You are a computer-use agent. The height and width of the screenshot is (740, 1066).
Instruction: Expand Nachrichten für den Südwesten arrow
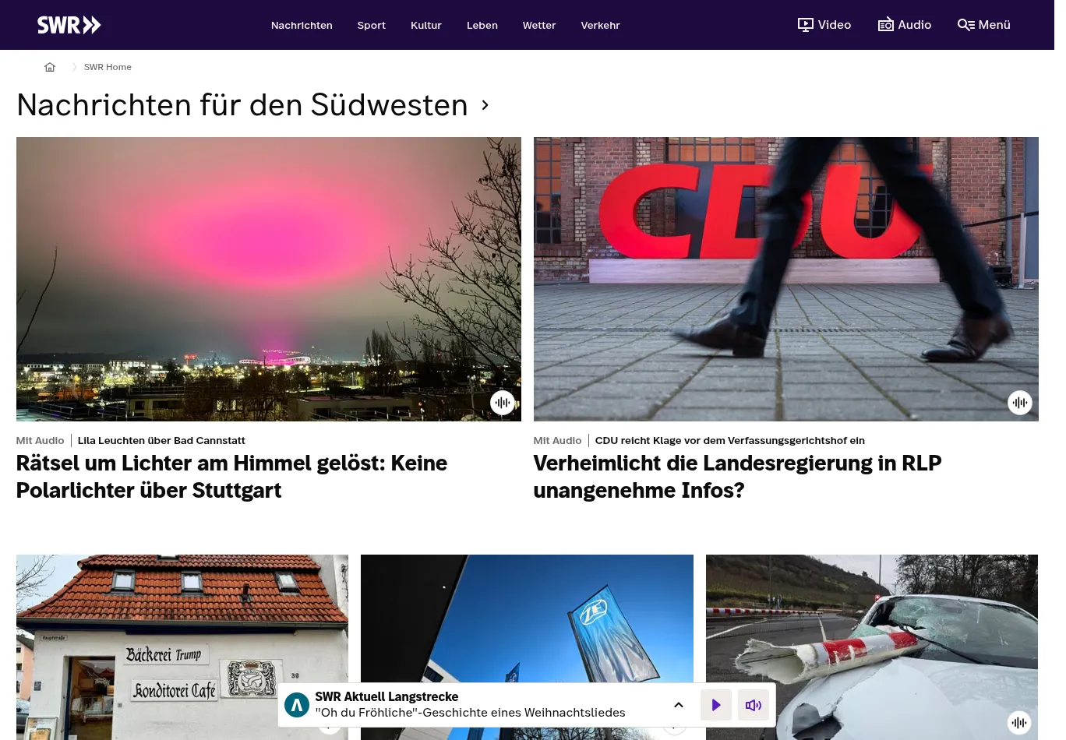(x=485, y=104)
